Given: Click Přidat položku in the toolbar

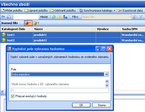Looking at the screenshot, I should pyautogui.click(x=12, y=11).
